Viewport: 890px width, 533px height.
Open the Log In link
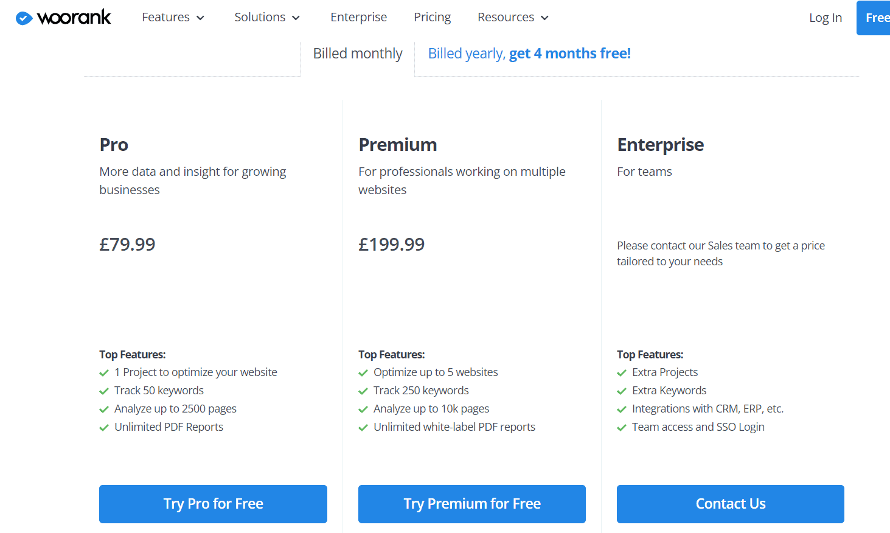pos(826,18)
